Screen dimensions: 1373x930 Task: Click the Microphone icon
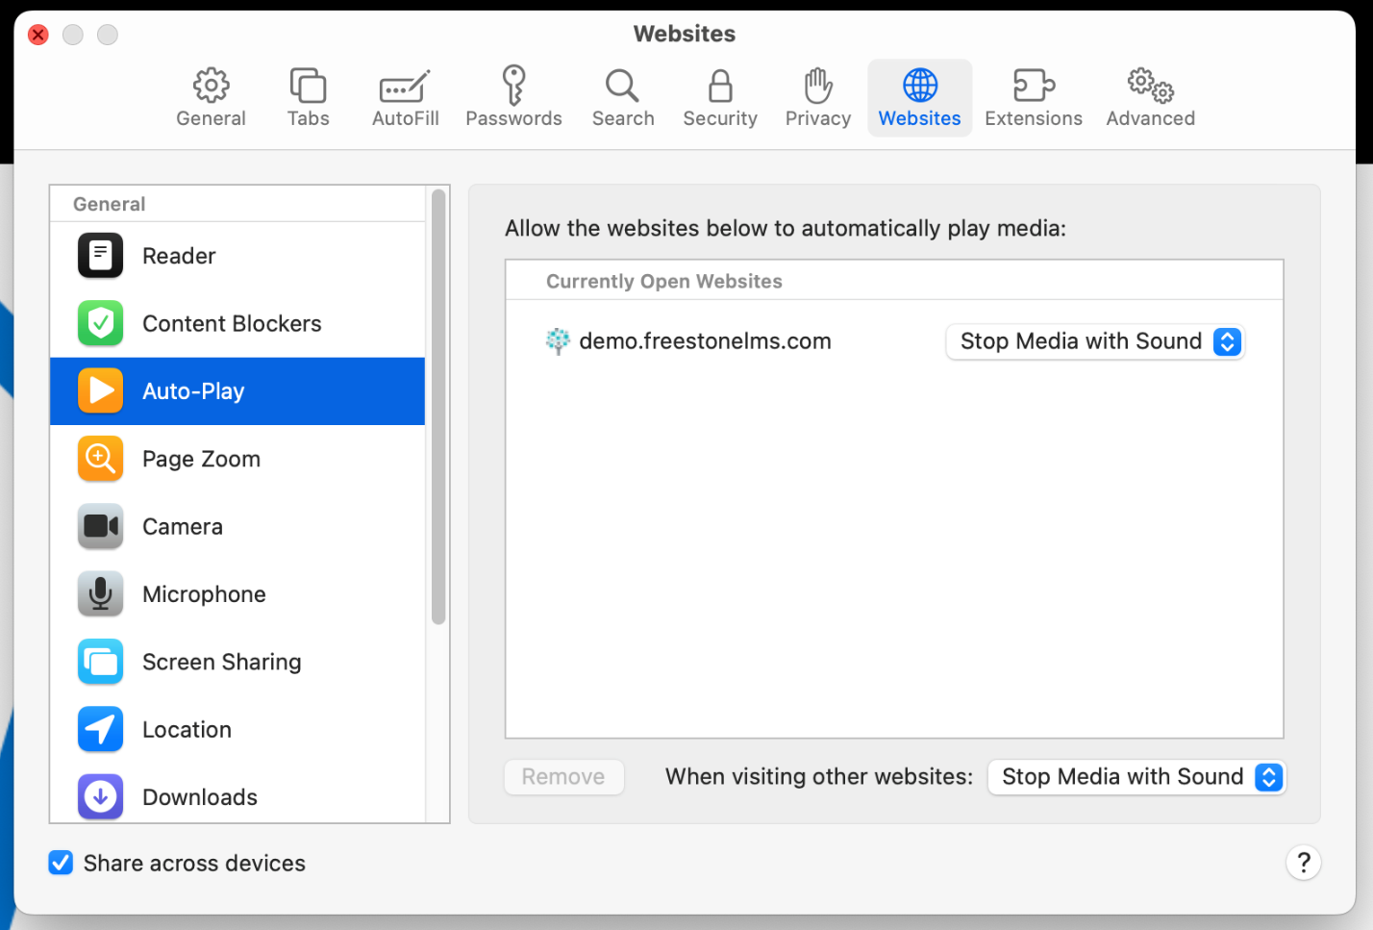[x=100, y=593]
